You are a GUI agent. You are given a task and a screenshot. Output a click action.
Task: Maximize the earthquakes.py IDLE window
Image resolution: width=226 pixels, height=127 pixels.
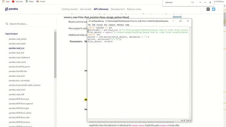click(x=180, y=21)
